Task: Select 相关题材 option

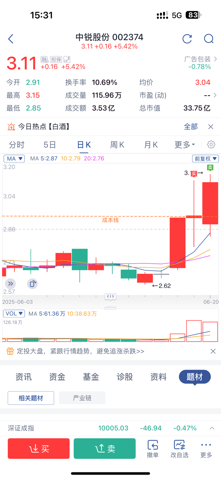Action: click(31, 398)
